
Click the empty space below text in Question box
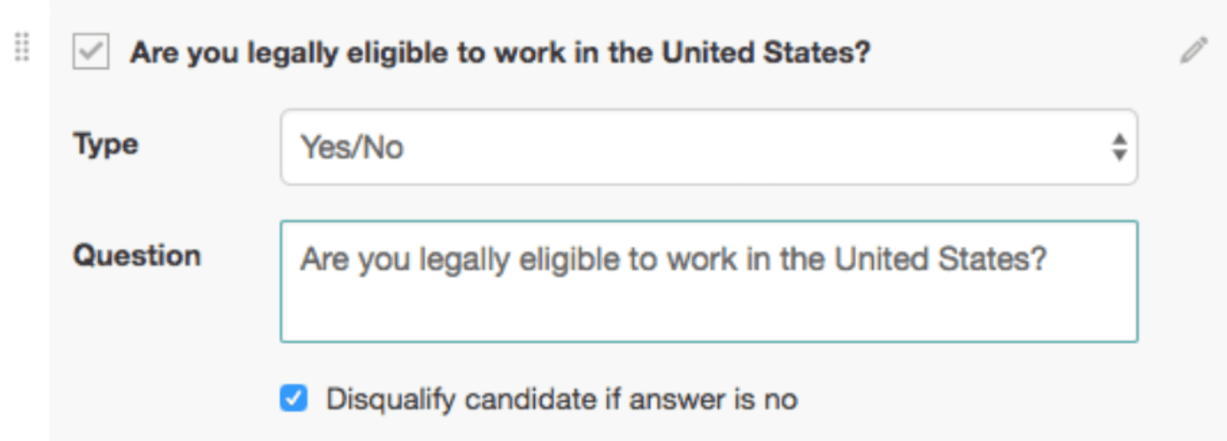tap(708, 312)
